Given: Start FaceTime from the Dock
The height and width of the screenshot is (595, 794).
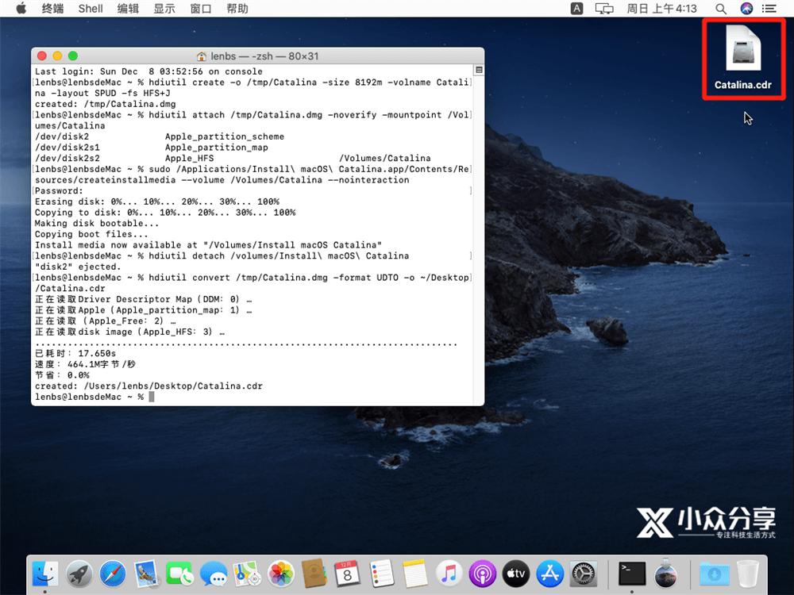Looking at the screenshot, I should [180, 574].
